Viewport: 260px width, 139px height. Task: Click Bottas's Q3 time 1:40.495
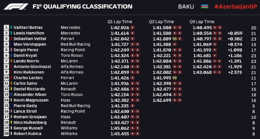point(202,28)
